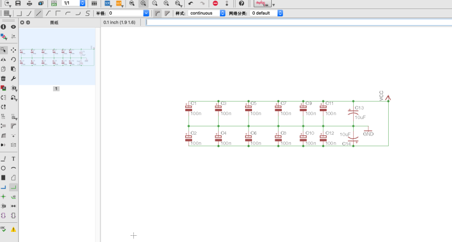
Task: Click the Save icon in top toolbar
Action: coord(18,3)
